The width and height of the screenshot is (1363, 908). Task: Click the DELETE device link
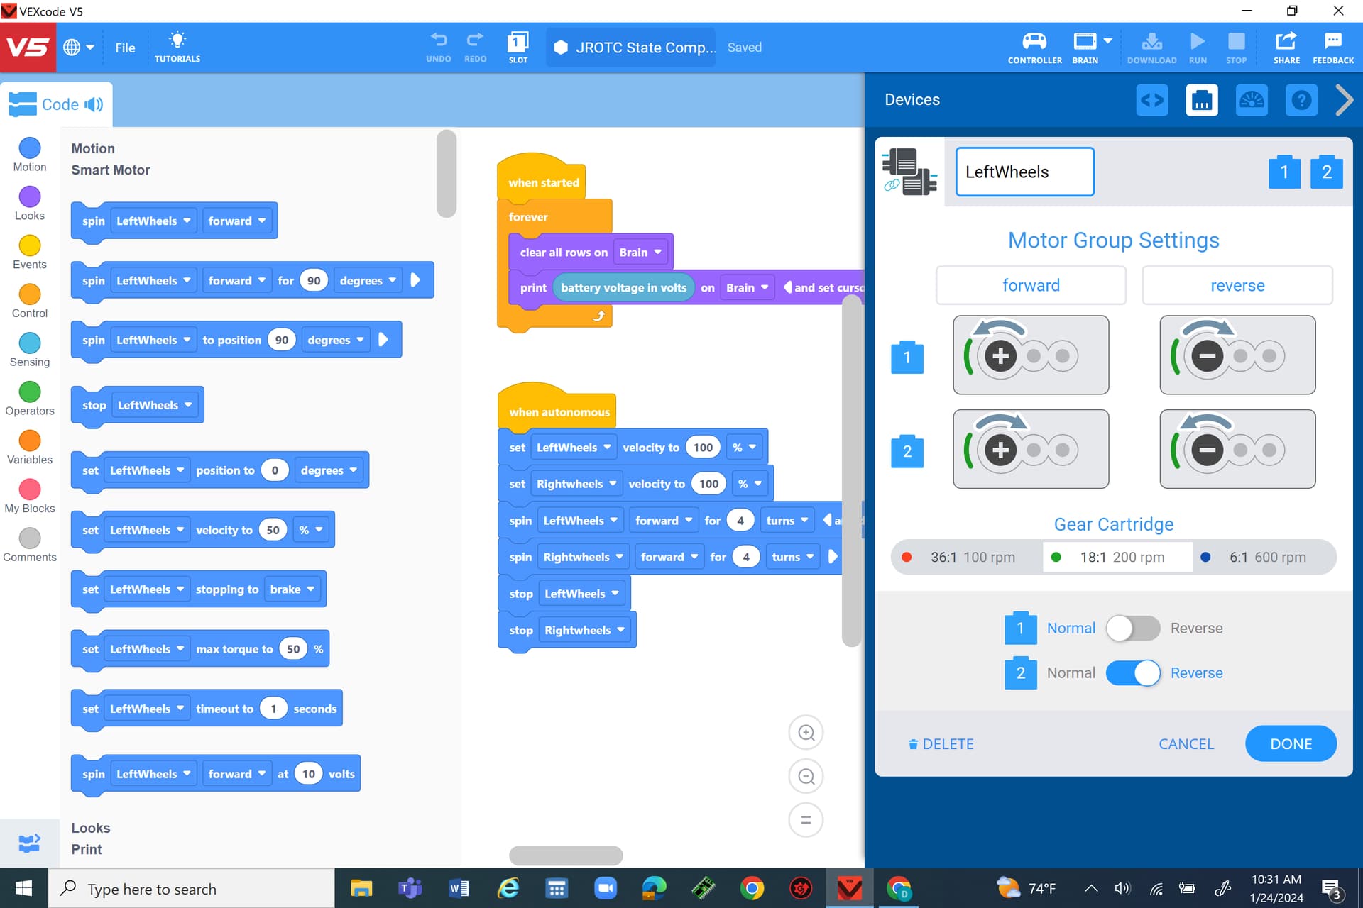(x=941, y=744)
